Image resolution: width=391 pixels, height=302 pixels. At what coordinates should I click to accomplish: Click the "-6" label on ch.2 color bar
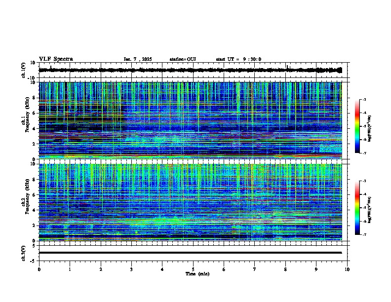click(364, 221)
